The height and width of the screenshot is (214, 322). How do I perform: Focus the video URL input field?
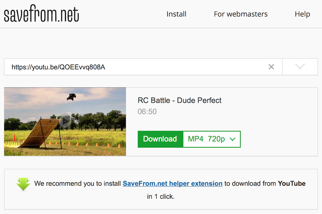(x=143, y=67)
